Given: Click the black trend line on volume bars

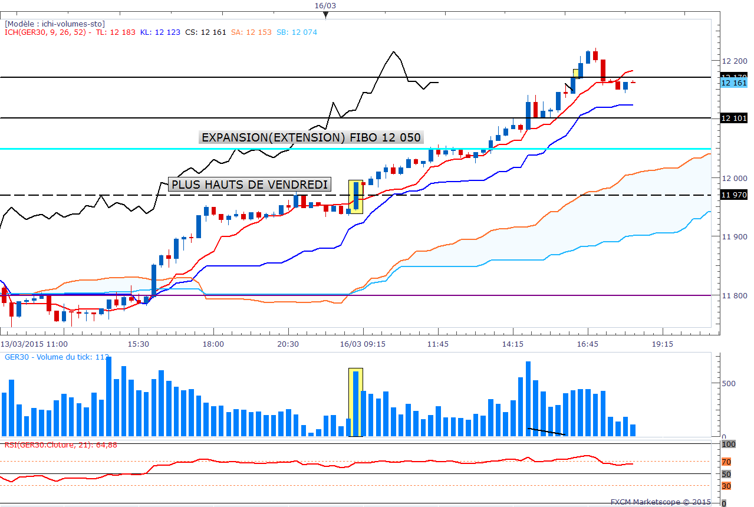Looking at the screenshot, I should point(546,432).
